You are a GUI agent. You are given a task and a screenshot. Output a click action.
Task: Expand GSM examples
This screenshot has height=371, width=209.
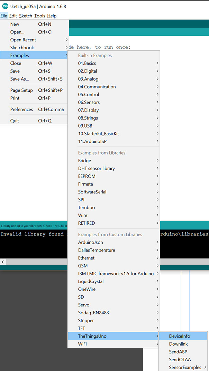114,265
